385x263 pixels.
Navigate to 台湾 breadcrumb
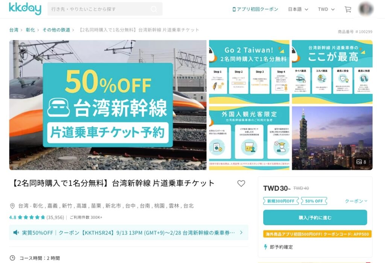[x=14, y=30]
